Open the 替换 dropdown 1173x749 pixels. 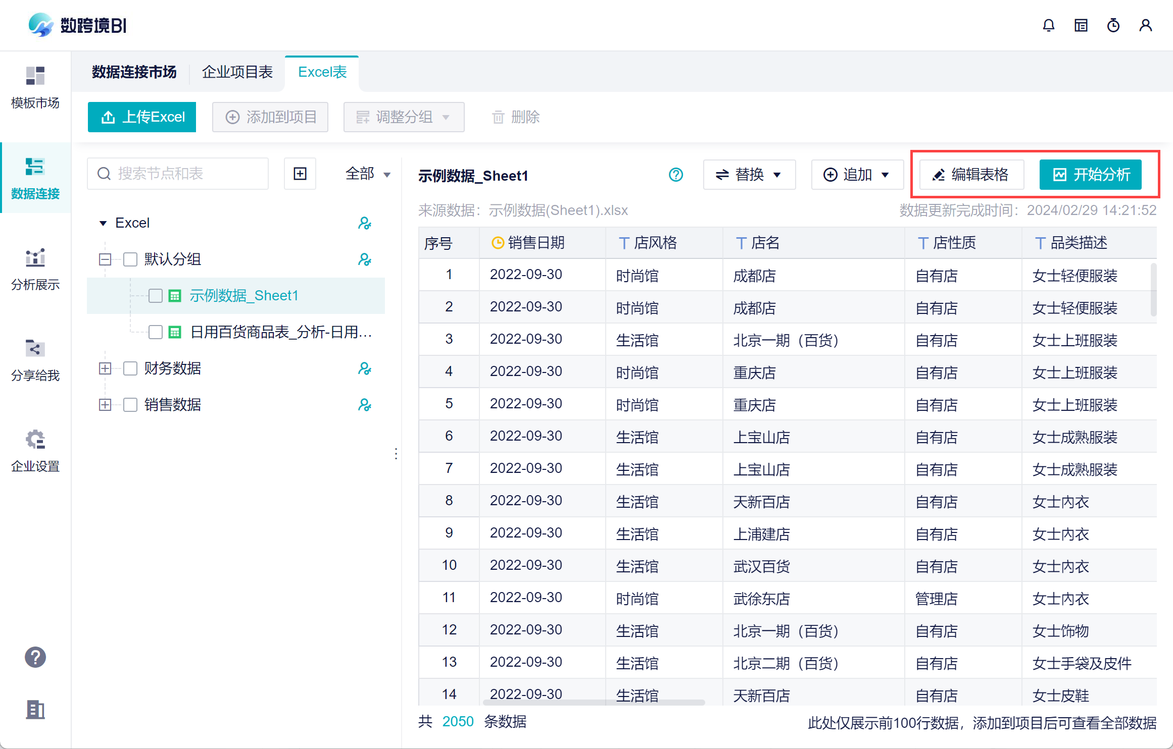(x=749, y=175)
